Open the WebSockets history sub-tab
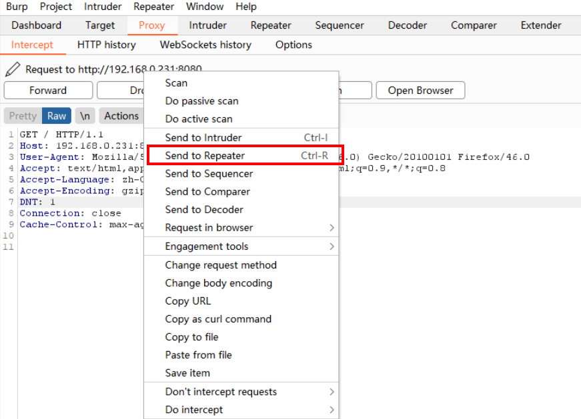 [205, 45]
